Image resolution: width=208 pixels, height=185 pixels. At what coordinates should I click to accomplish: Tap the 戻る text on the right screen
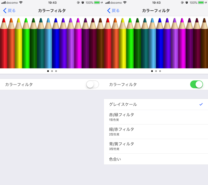116,11
